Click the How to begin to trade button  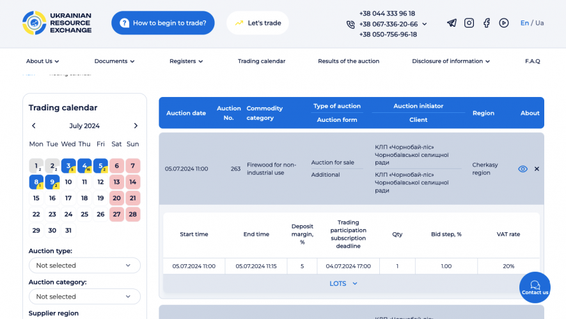tap(163, 23)
